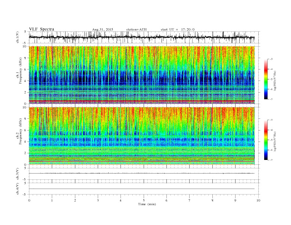The image size is (291, 225).
Task: Click inside the ch.2 spectrogram plot
Action: (x=142, y=136)
